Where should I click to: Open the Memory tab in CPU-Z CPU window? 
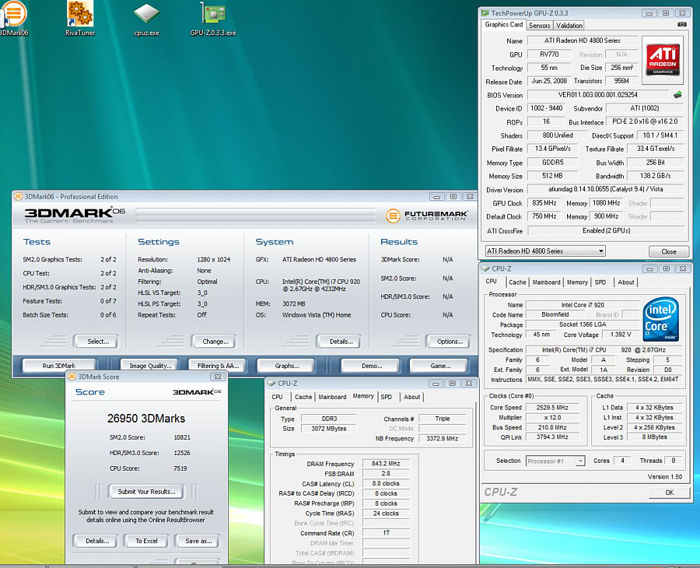(x=577, y=282)
